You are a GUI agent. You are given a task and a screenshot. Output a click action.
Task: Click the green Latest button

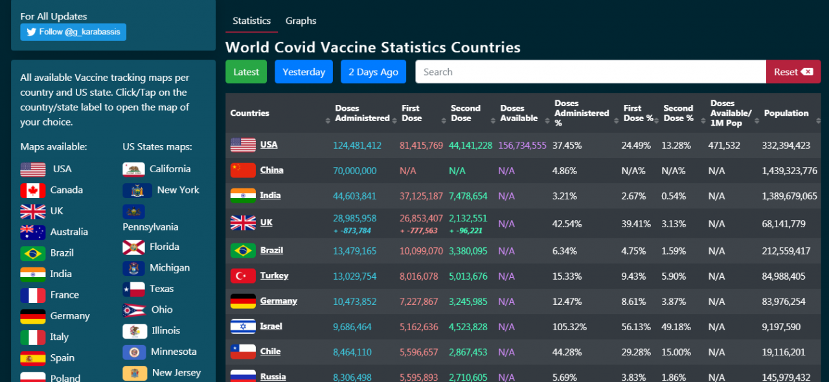pyautogui.click(x=246, y=72)
